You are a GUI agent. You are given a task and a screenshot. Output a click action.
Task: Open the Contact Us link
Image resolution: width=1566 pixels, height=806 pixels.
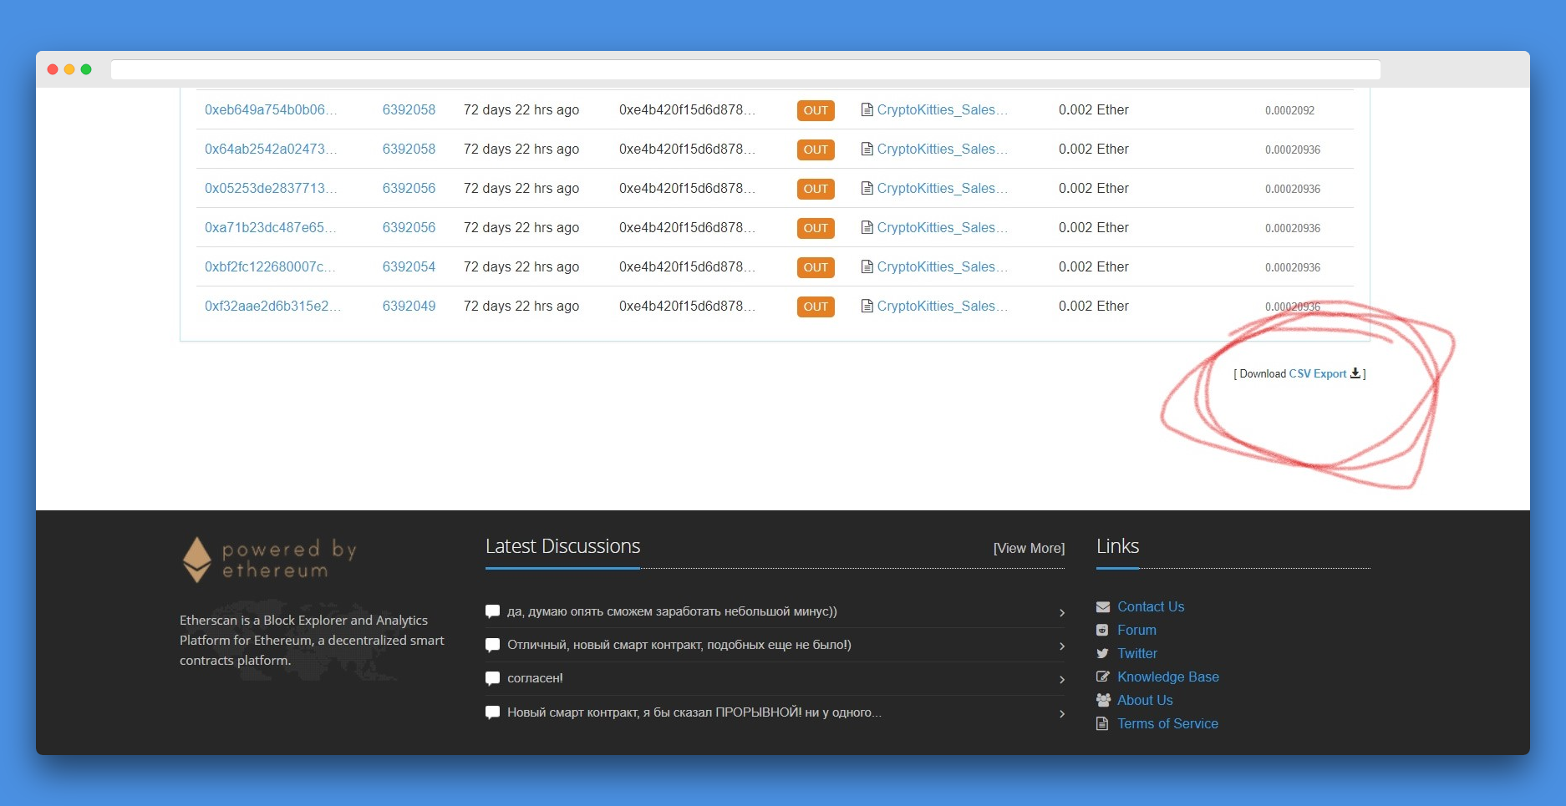click(x=1151, y=606)
